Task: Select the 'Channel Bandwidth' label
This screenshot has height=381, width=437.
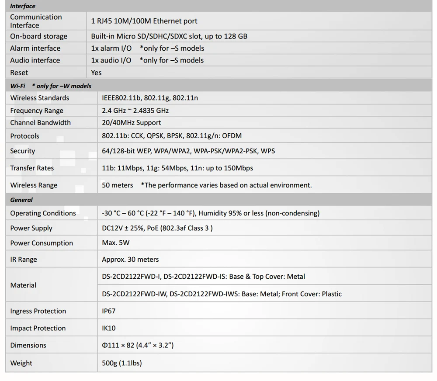Action: pyautogui.click(x=40, y=123)
